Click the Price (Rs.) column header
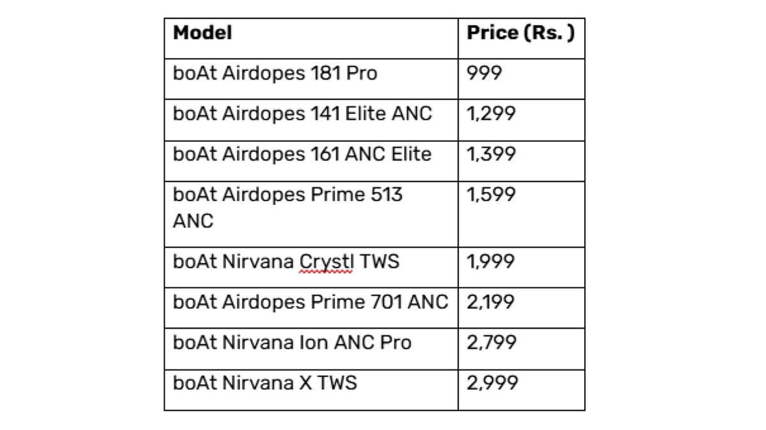Screen dimensions: 766x430 pyautogui.click(x=520, y=33)
